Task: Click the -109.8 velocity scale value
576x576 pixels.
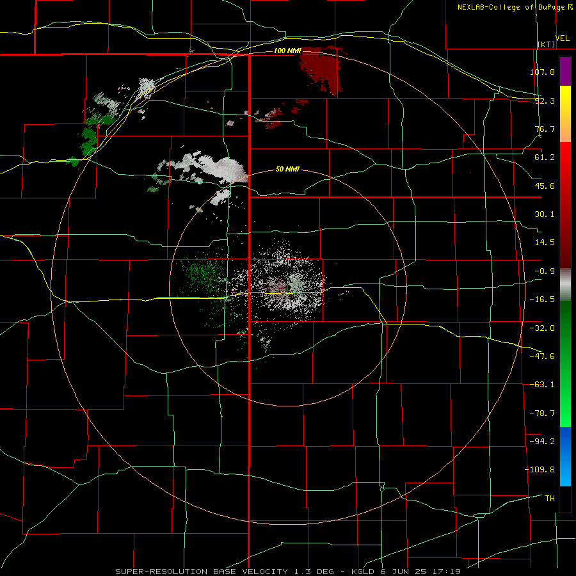Action: 540,470
